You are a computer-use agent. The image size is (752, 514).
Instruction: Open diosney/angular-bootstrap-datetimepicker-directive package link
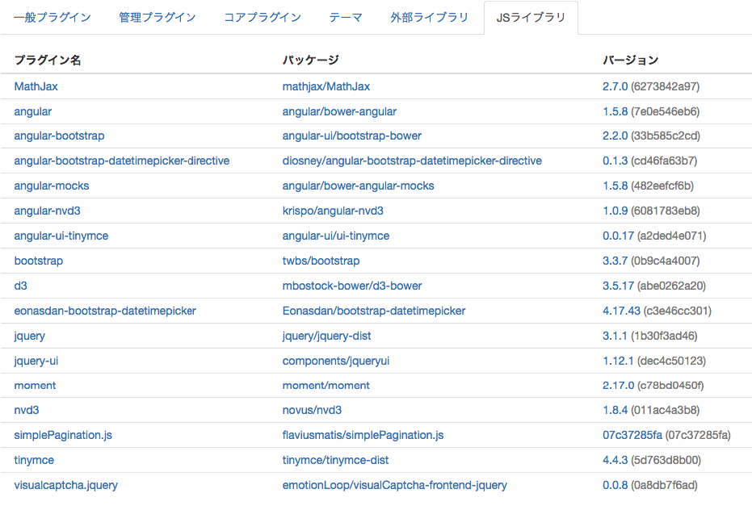[412, 161]
